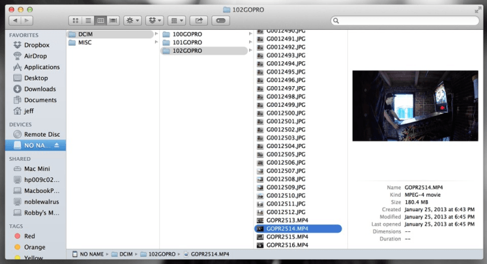Toggle fullscreen using the corner arrows

click(x=478, y=10)
